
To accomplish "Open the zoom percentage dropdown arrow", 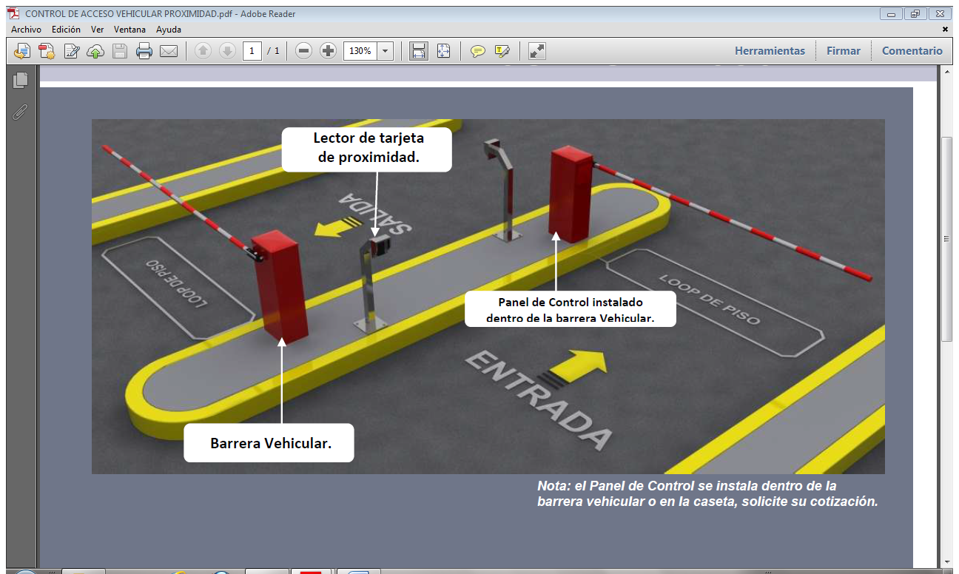I will click(x=386, y=51).
